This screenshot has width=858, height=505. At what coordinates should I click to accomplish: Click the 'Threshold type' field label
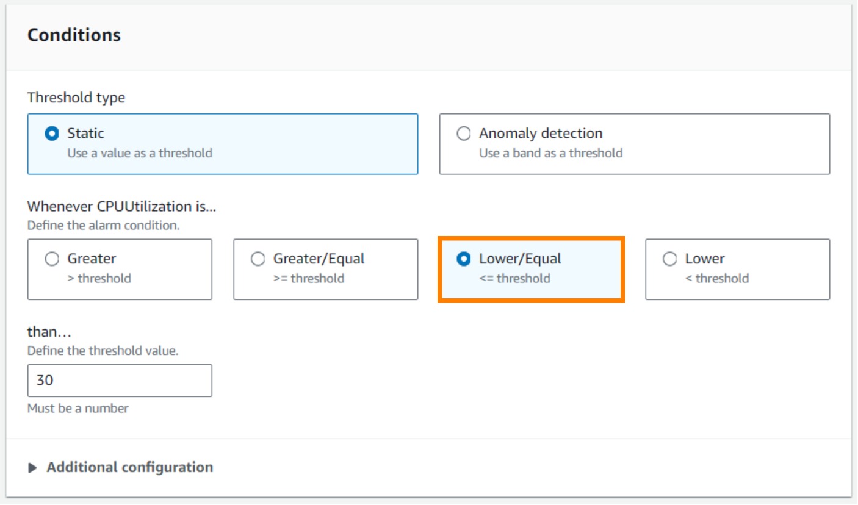pos(76,98)
